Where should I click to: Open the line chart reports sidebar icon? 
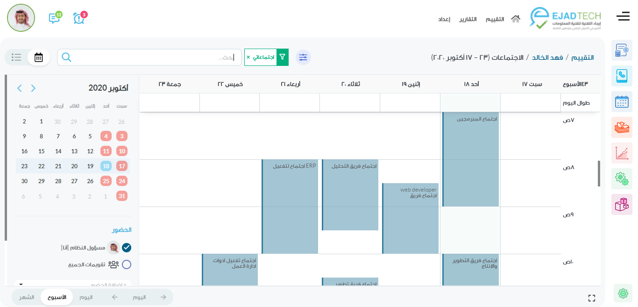622,153
